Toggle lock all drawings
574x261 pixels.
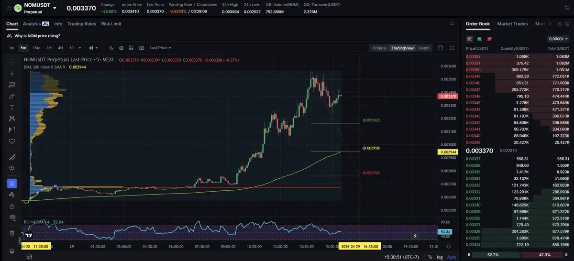tap(12, 206)
